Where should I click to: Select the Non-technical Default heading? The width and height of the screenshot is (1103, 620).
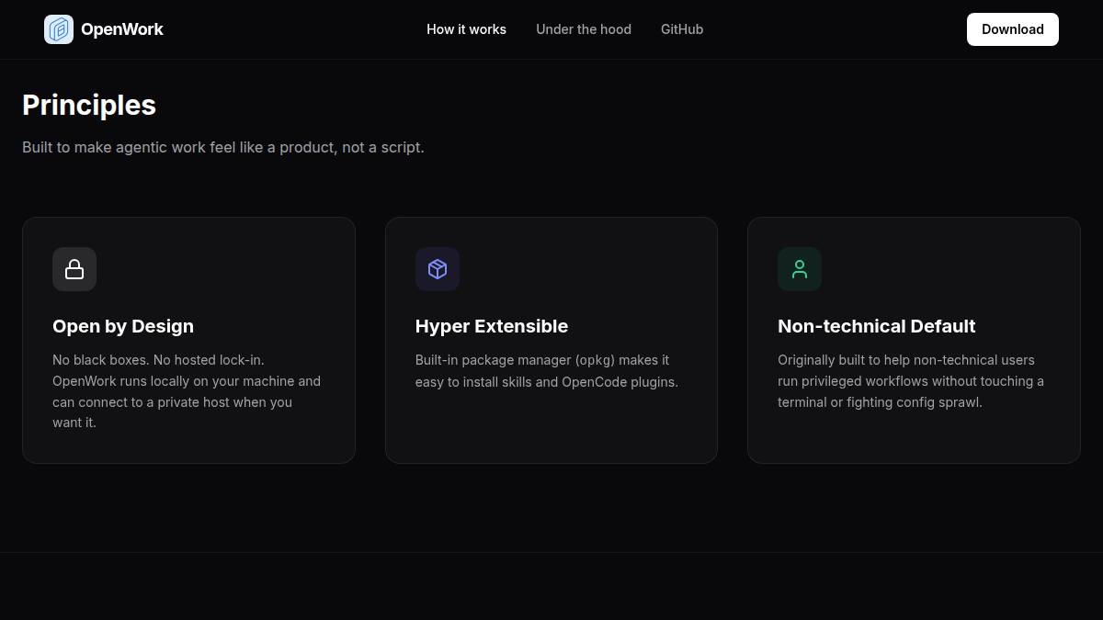pos(876,326)
